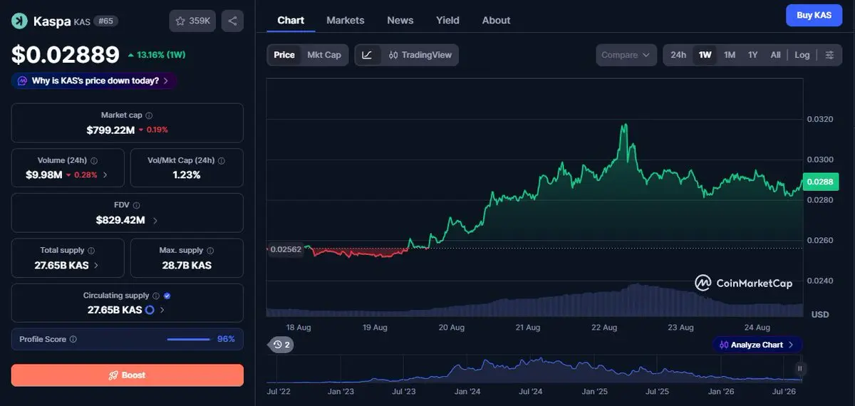Expand Total supply details chevron
The height and width of the screenshot is (406, 855).
tap(96, 265)
